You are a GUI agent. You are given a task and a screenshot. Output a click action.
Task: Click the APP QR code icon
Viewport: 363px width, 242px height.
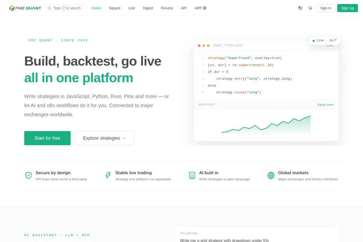pos(205,8)
